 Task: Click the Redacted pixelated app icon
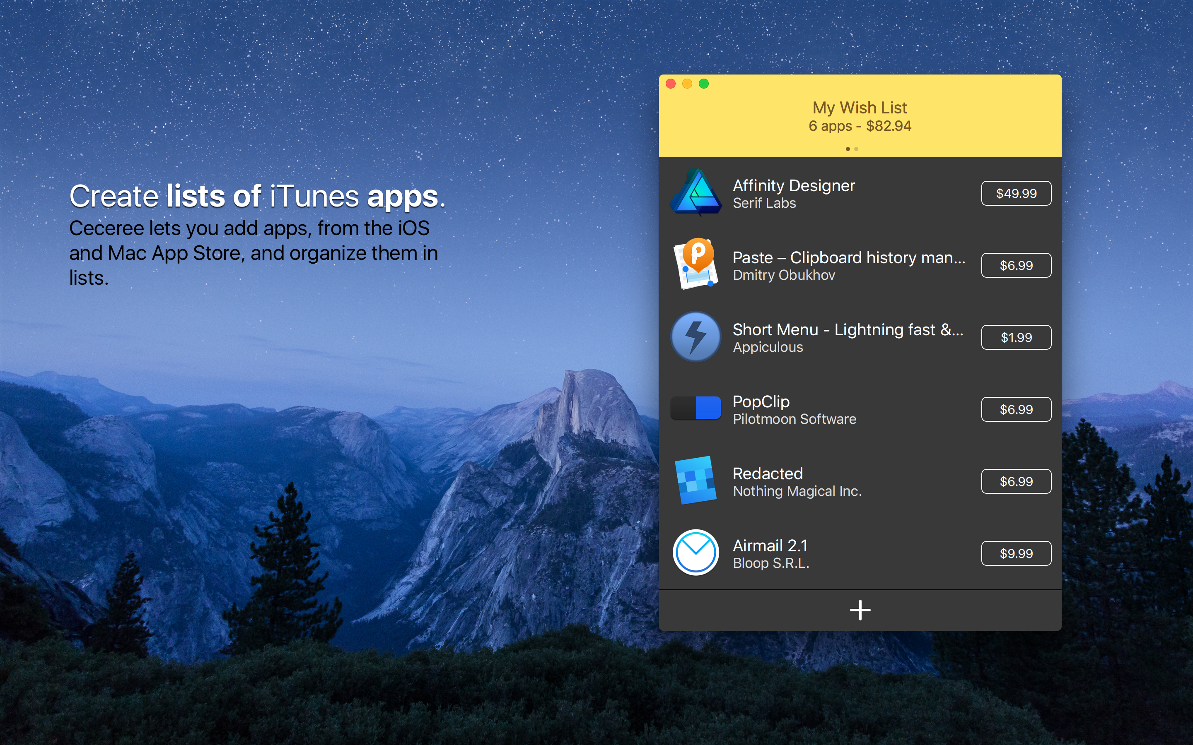pos(696,481)
